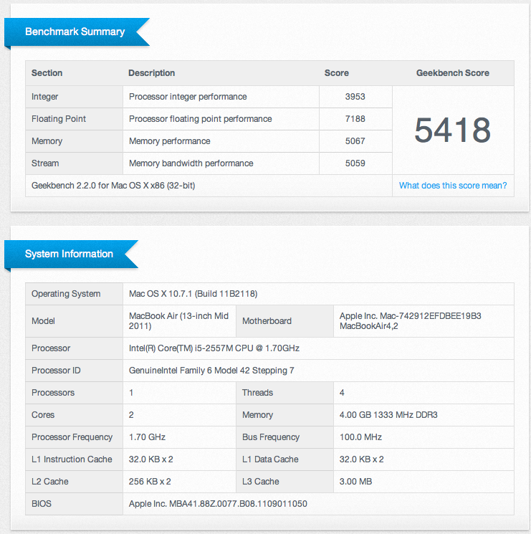This screenshot has height=534, width=531.
Task: Select the large Geekbench score 5418
Action: pos(452,130)
